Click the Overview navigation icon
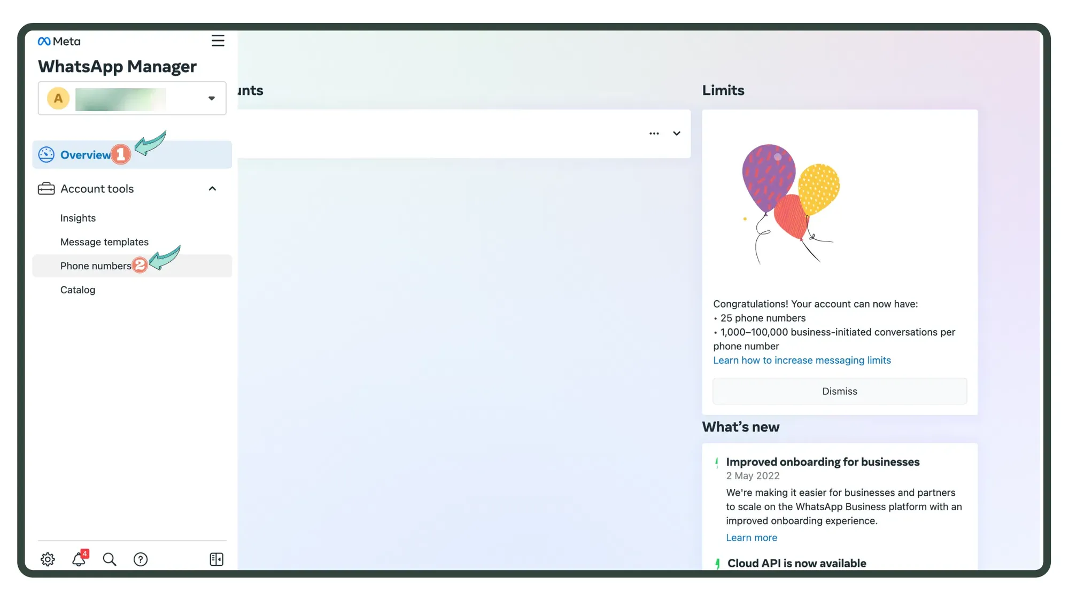The image size is (1069, 601). click(45, 154)
